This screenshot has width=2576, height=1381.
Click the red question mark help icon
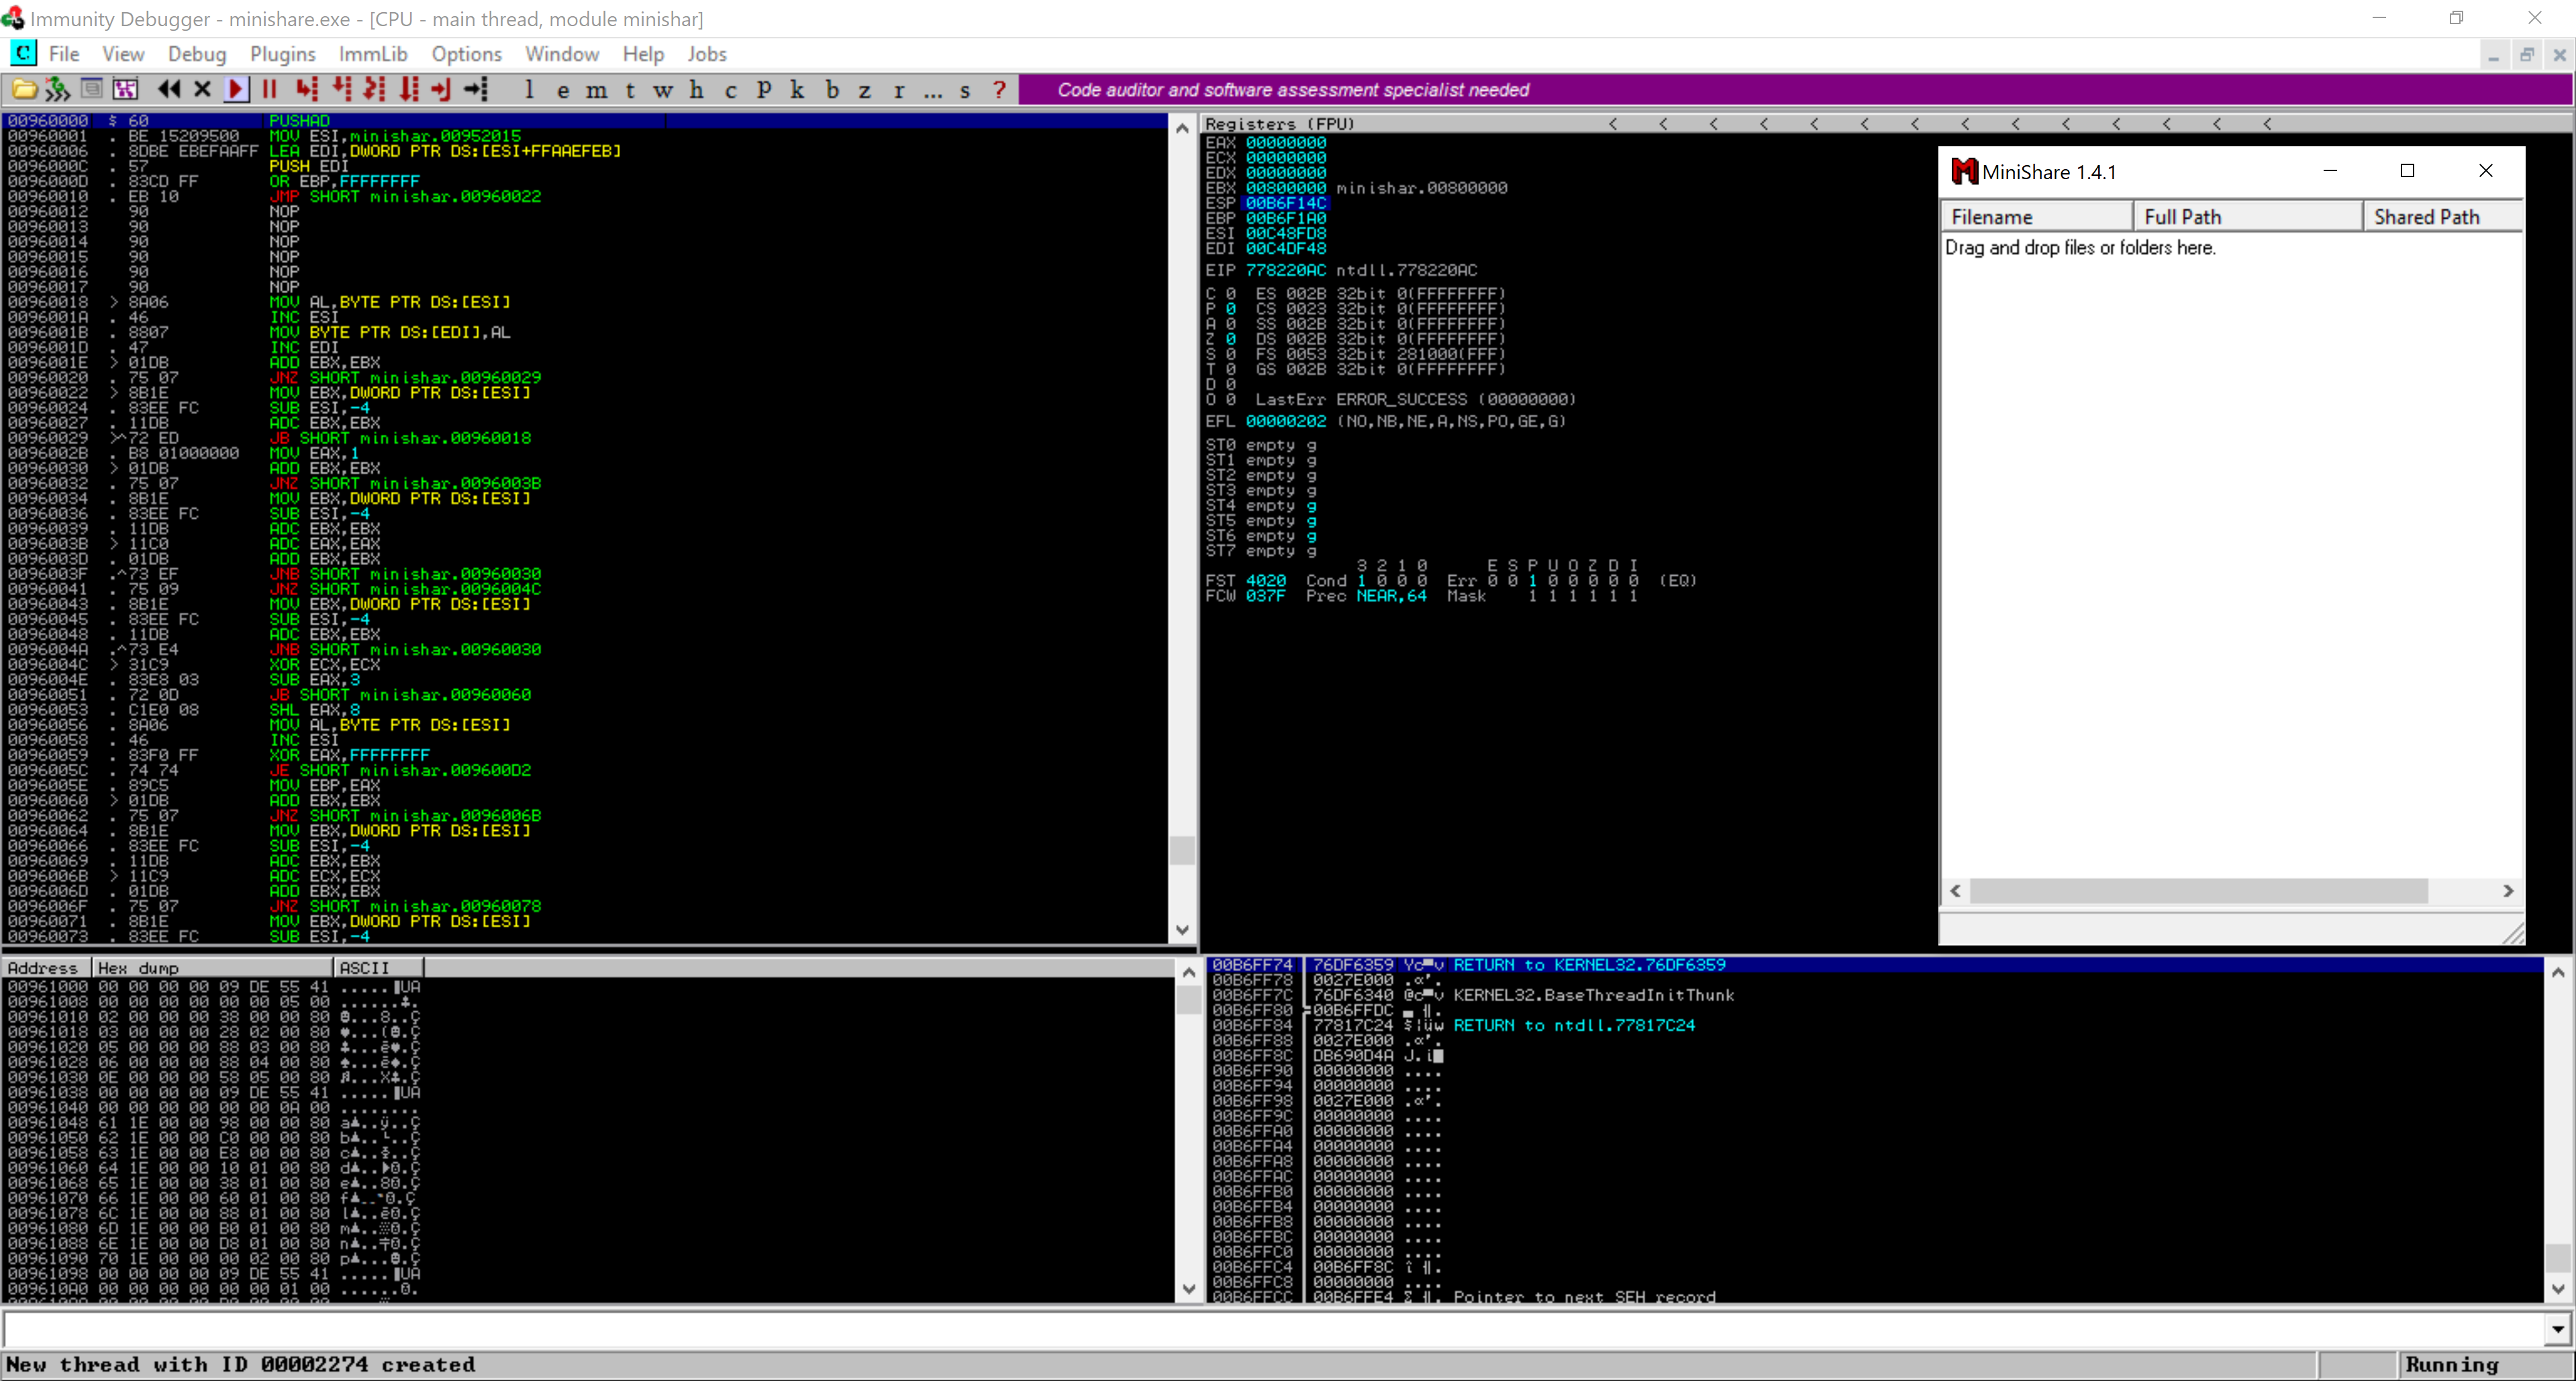pos(998,90)
